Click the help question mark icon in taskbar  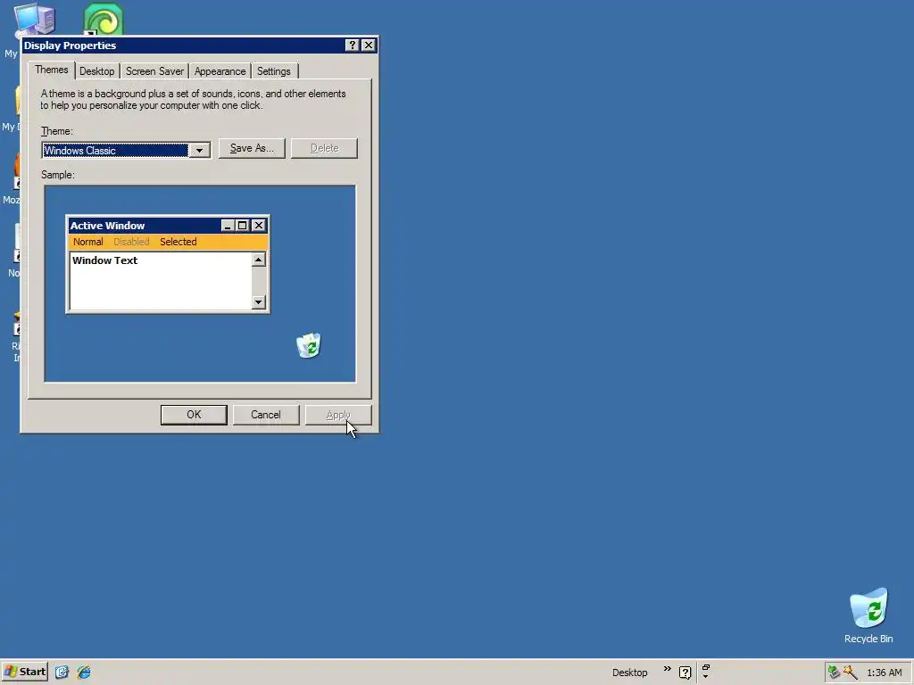685,673
